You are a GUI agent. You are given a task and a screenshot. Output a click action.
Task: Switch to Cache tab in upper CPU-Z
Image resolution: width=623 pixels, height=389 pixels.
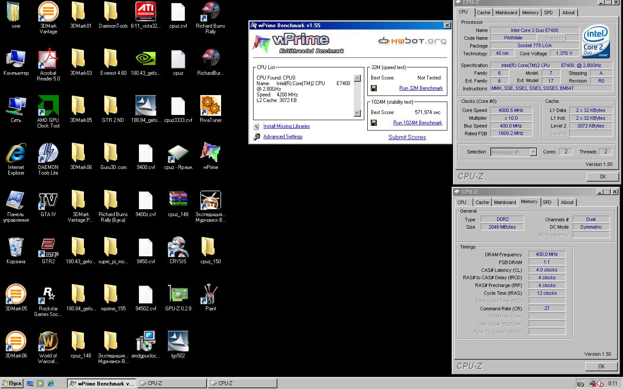click(483, 13)
